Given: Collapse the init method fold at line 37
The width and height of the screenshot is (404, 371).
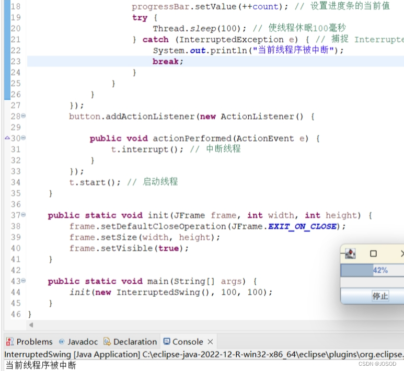Looking at the screenshot, I should tap(24, 214).
